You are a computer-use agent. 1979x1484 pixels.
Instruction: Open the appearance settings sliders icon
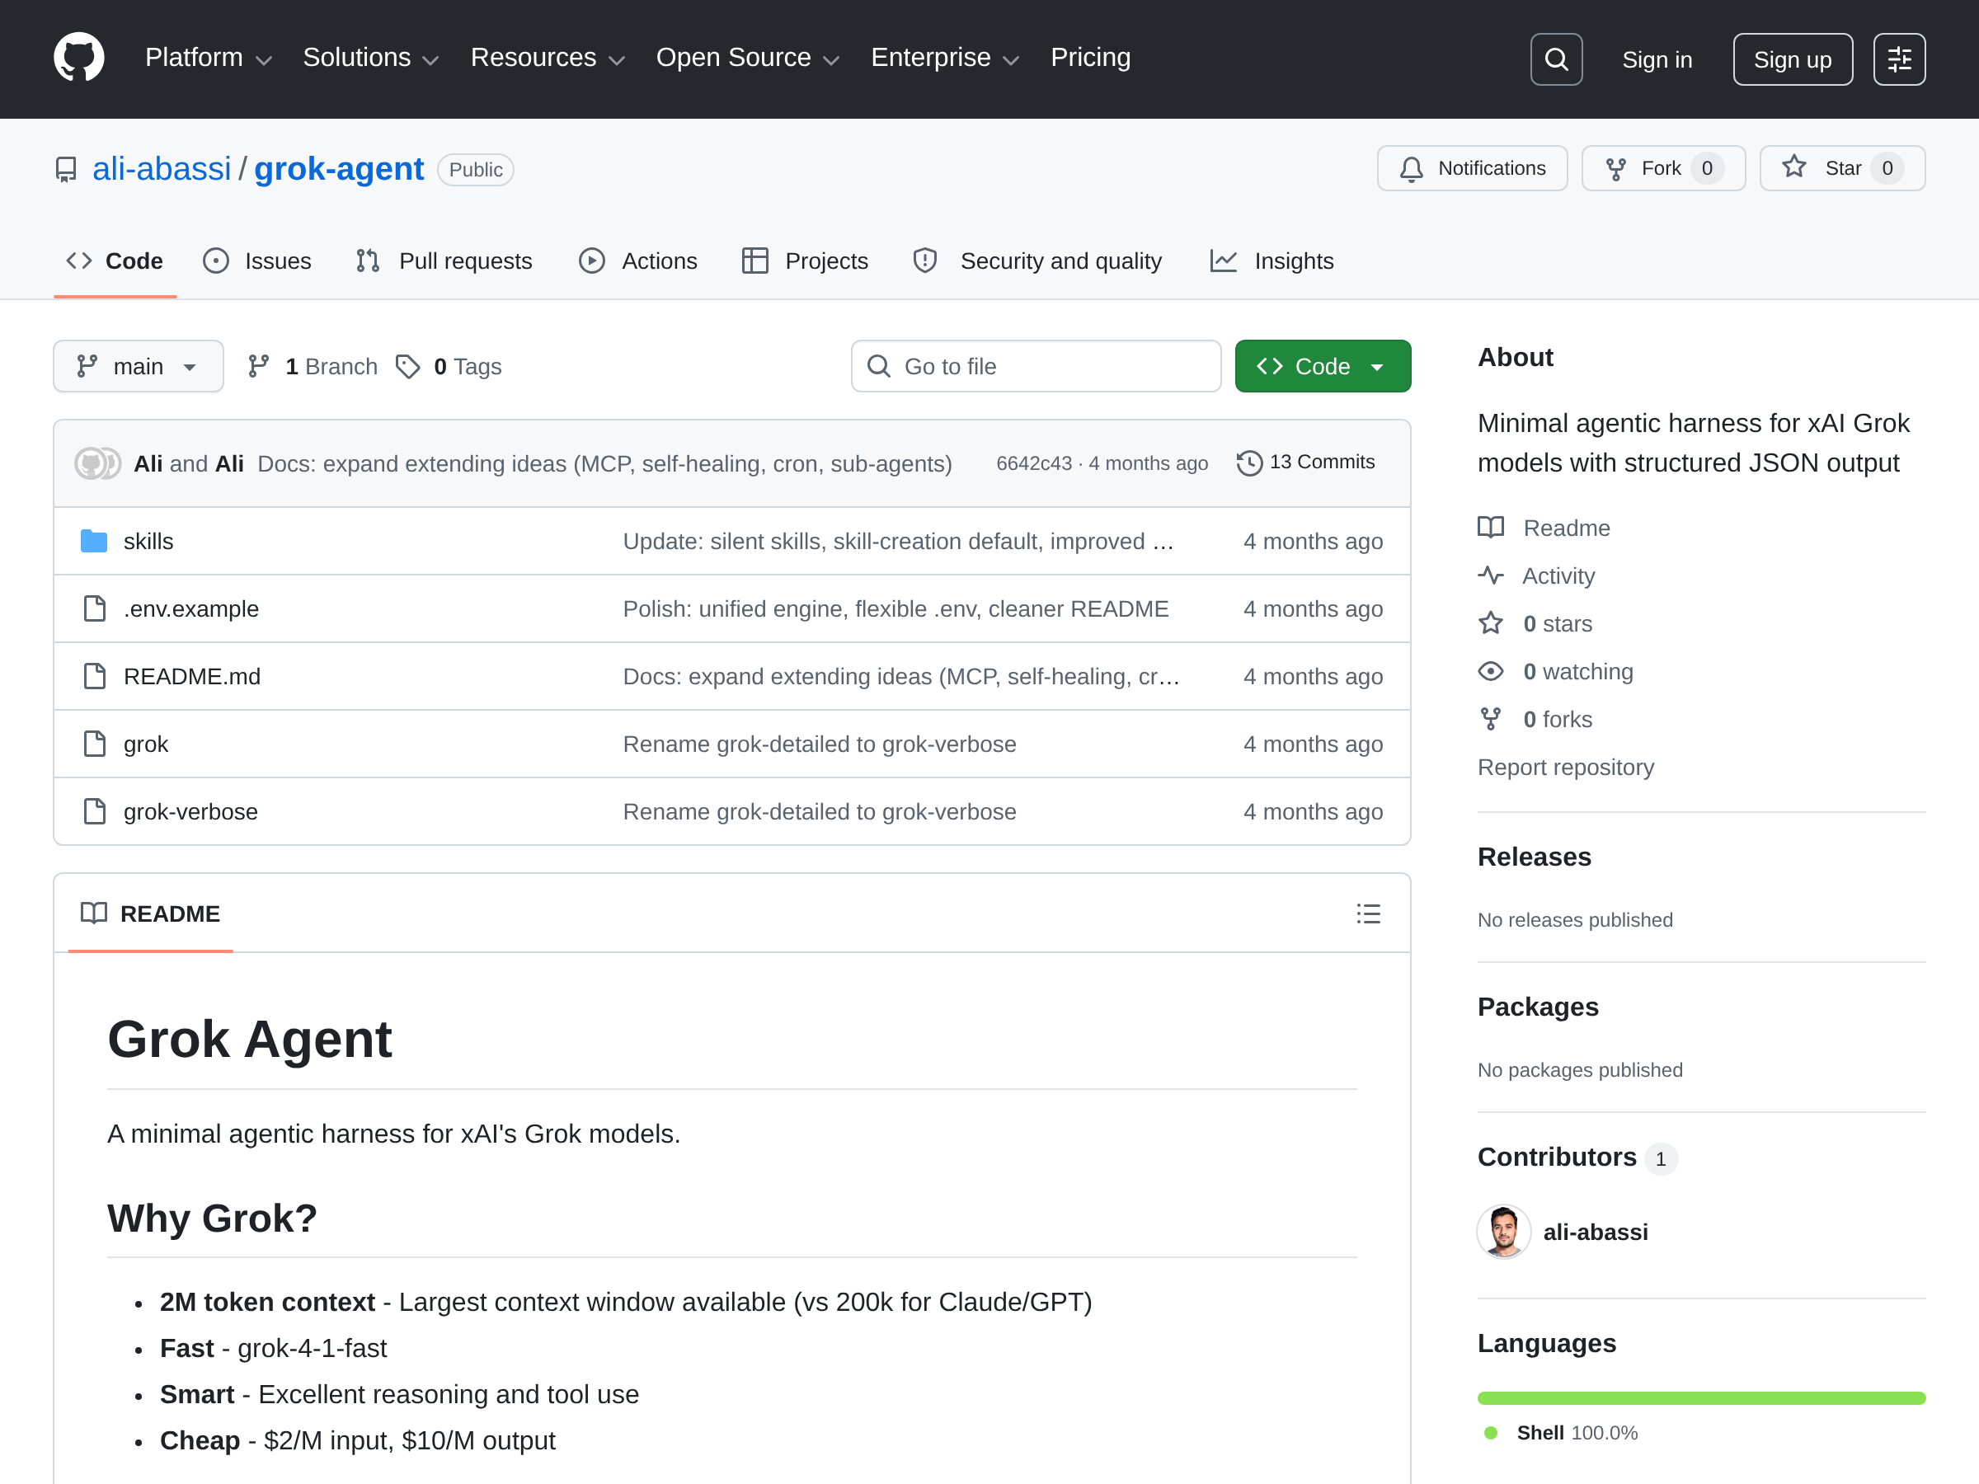(x=1898, y=59)
